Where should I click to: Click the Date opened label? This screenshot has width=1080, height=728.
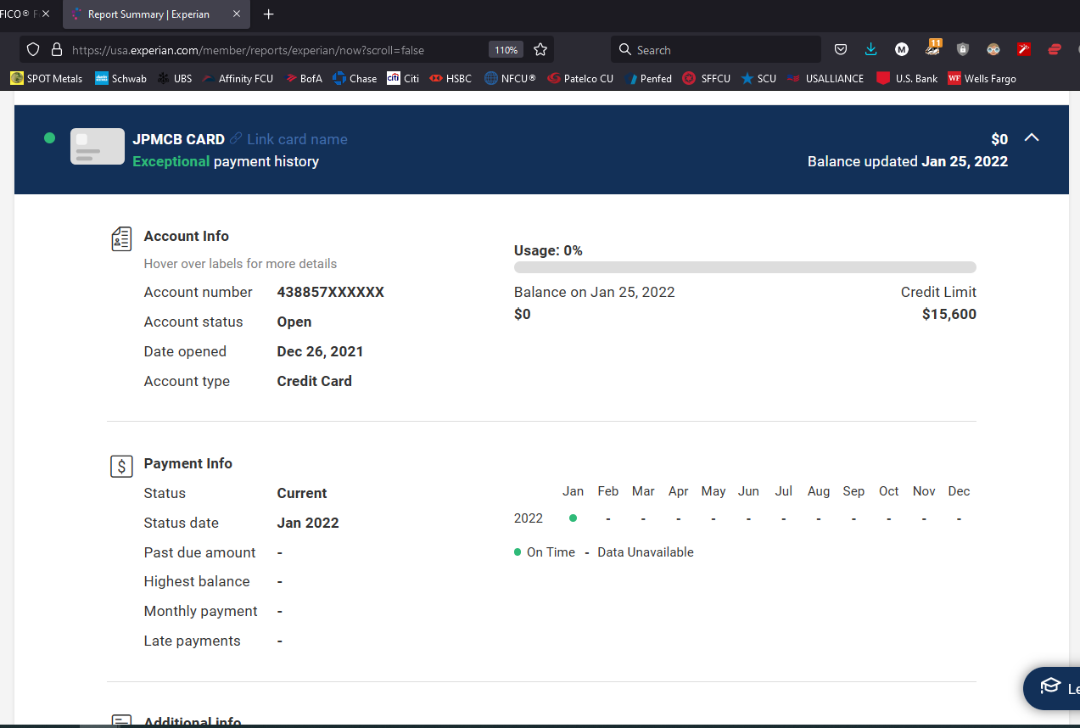point(185,351)
